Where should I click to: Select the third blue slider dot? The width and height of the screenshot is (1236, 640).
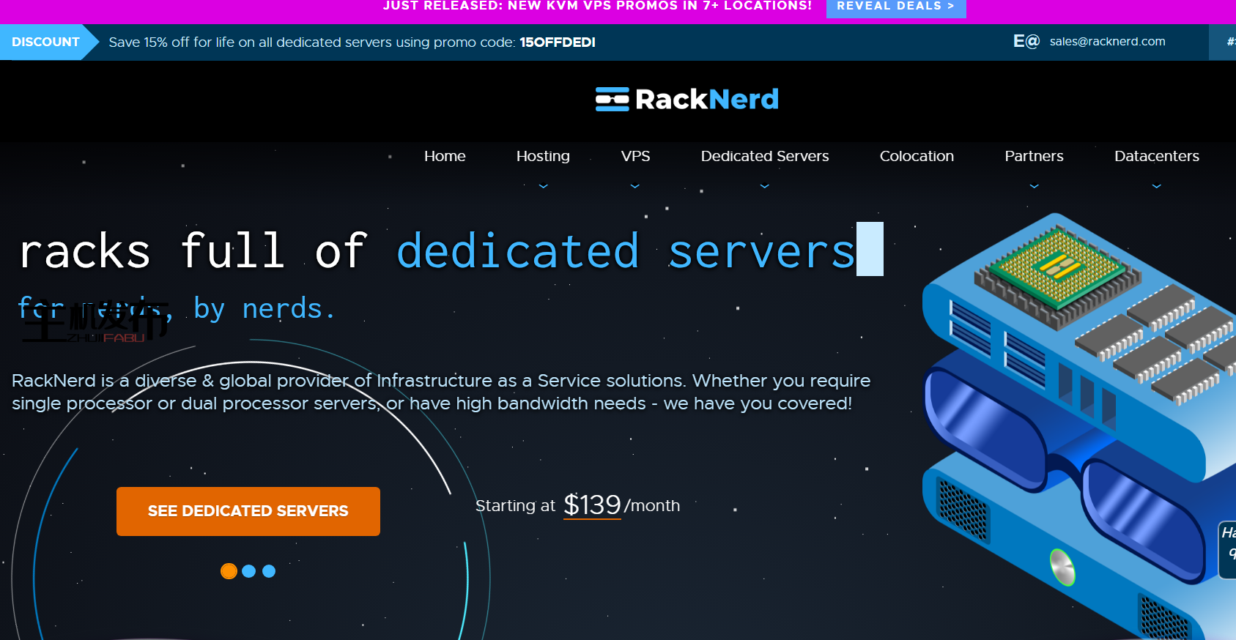(x=269, y=571)
